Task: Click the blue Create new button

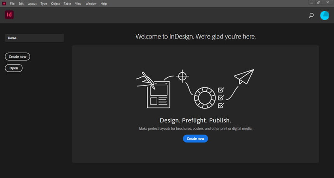Action: (x=195, y=139)
